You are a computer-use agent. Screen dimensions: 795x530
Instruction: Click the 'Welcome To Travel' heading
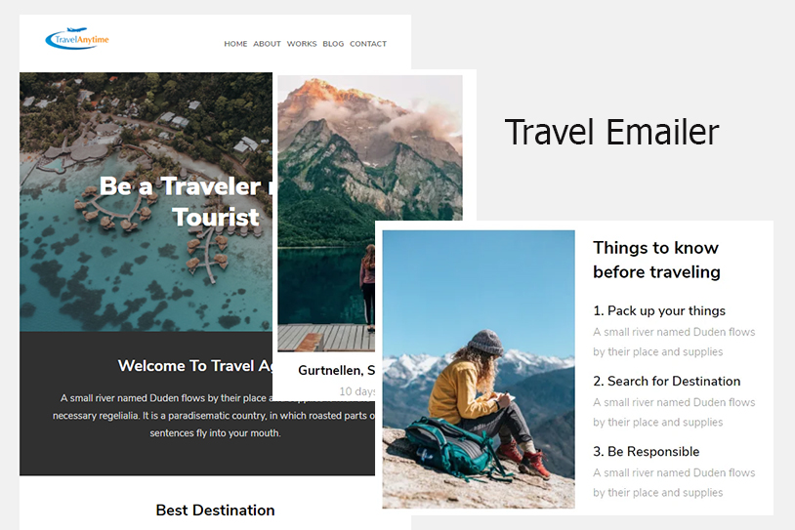click(195, 366)
